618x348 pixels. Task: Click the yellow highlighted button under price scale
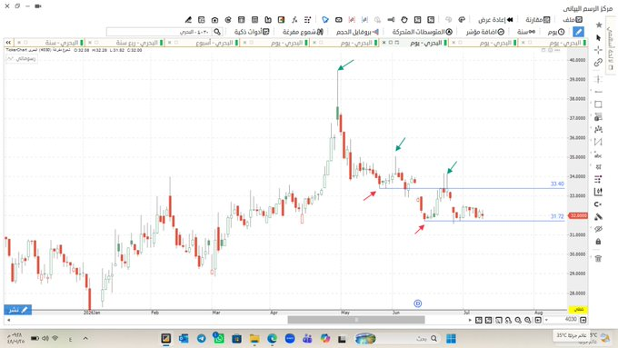click(x=579, y=309)
